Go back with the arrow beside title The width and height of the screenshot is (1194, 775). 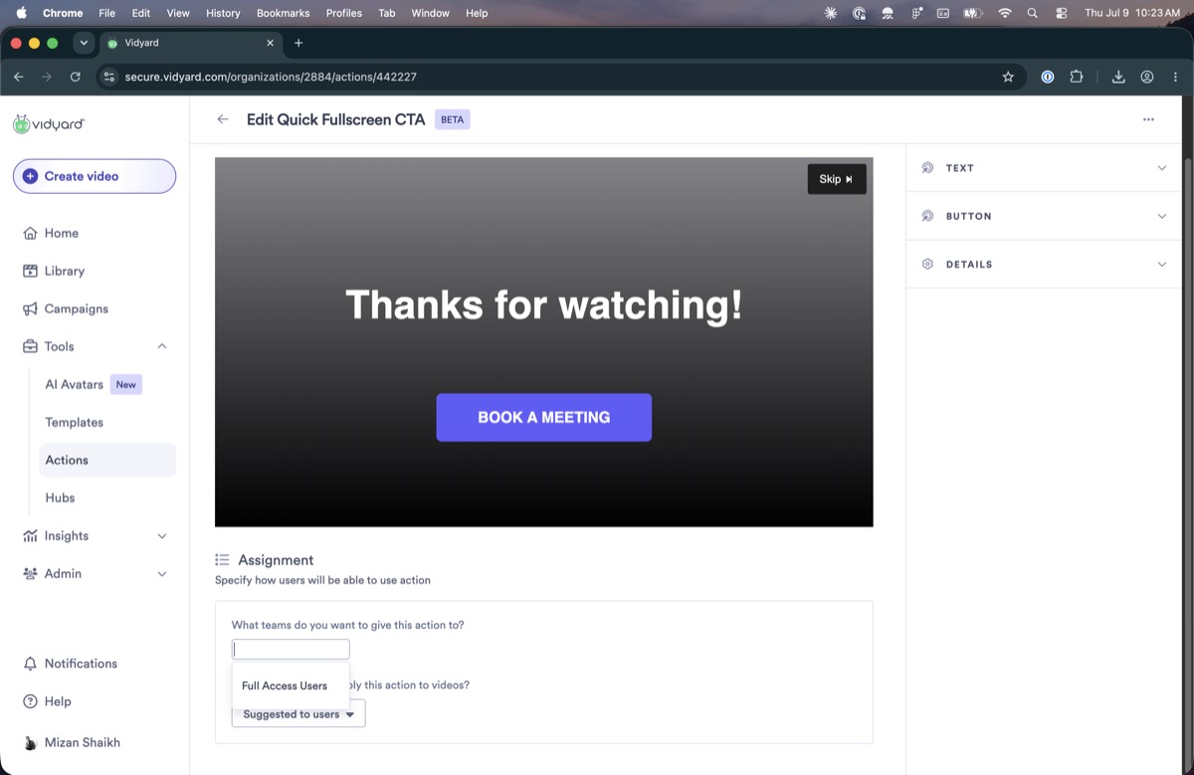[223, 119]
